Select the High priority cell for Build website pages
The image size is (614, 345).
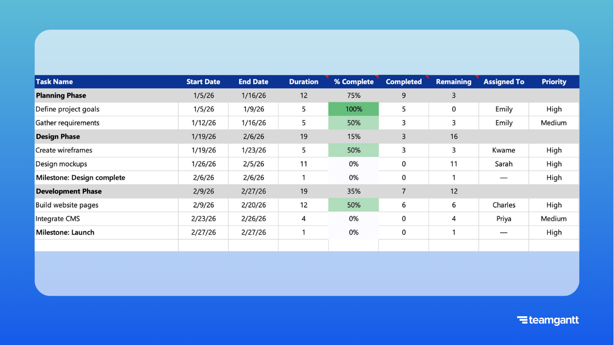click(554, 205)
